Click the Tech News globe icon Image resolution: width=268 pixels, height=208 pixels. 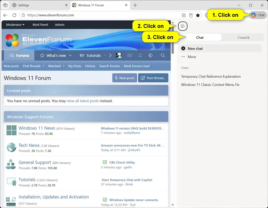[11, 147]
